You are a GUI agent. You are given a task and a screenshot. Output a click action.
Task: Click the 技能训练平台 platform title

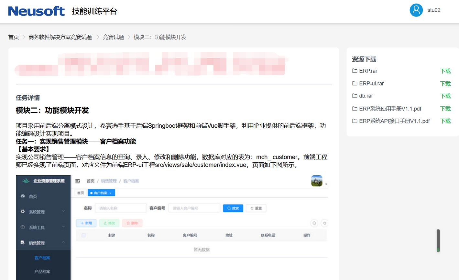(94, 11)
